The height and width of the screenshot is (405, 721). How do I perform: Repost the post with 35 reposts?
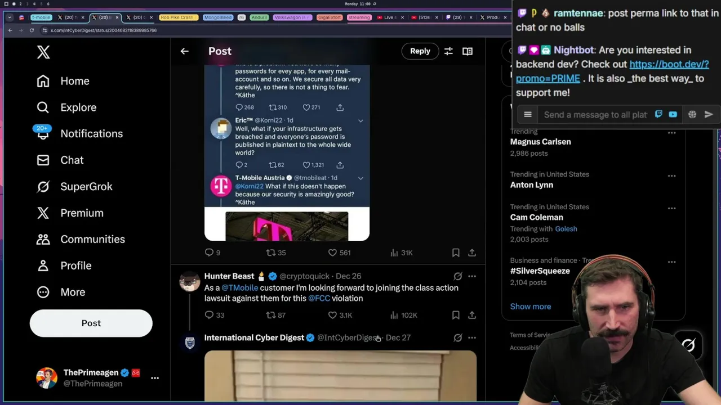point(276,253)
